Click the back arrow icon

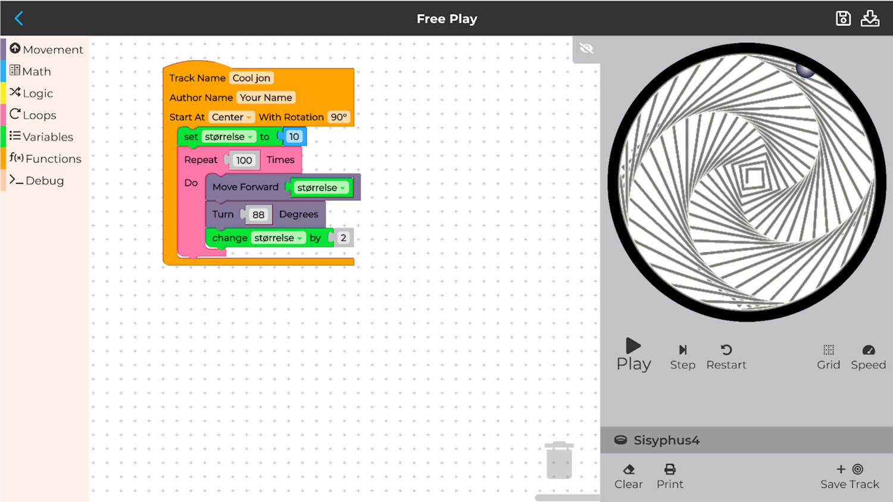[18, 18]
